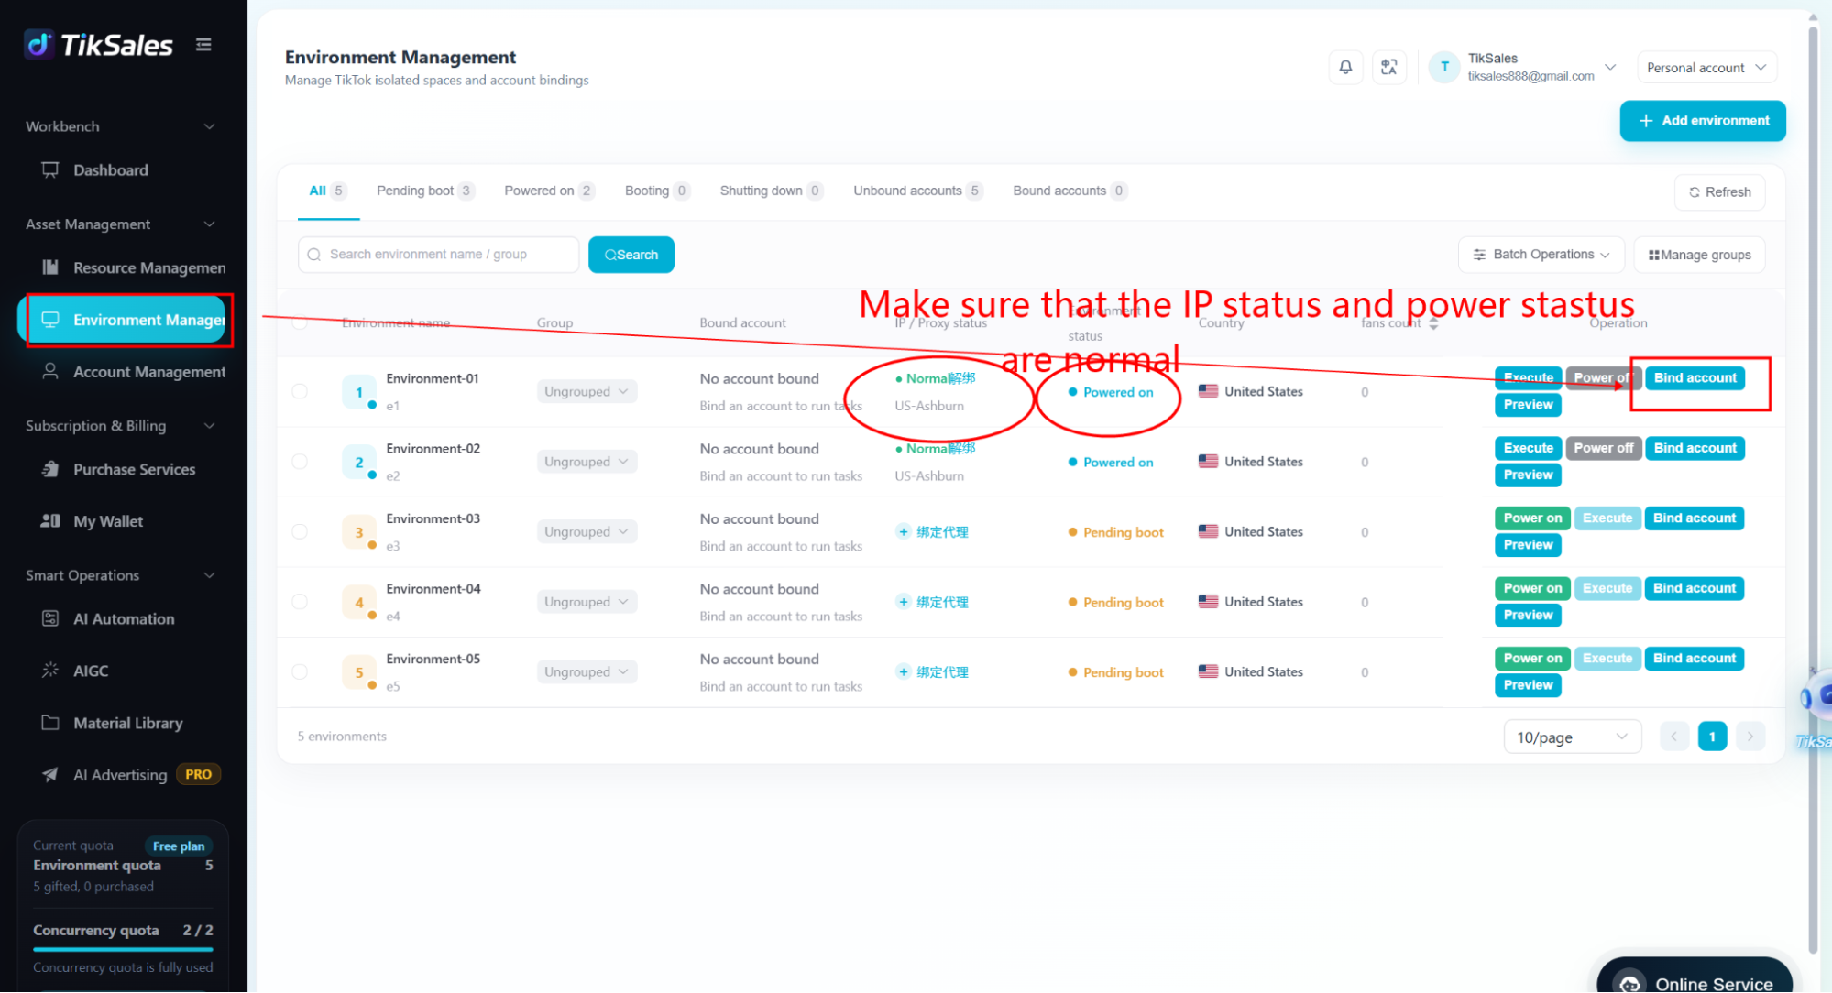
Task: Check the Environment-05 row checkbox
Action: coord(300,671)
